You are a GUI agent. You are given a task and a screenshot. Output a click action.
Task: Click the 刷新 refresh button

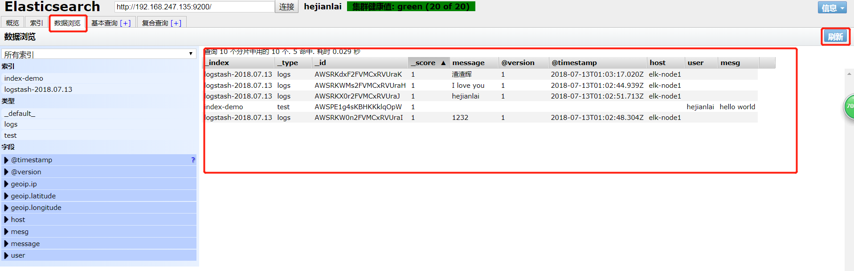[835, 37]
